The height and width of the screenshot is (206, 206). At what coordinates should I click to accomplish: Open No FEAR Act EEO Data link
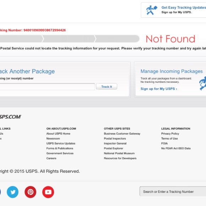(176, 148)
